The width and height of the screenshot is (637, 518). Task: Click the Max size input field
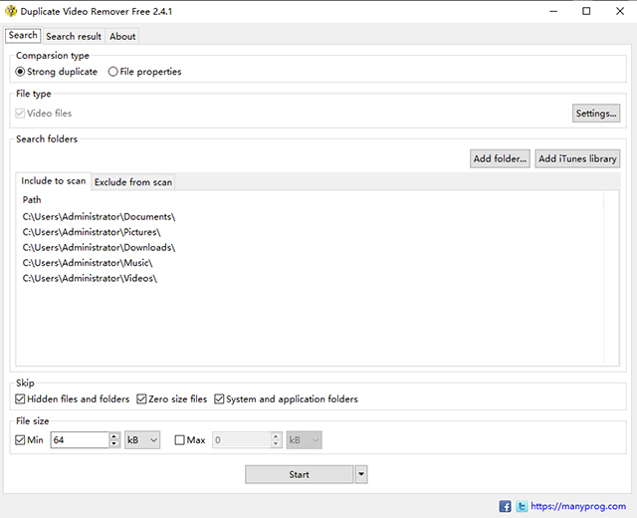click(241, 440)
